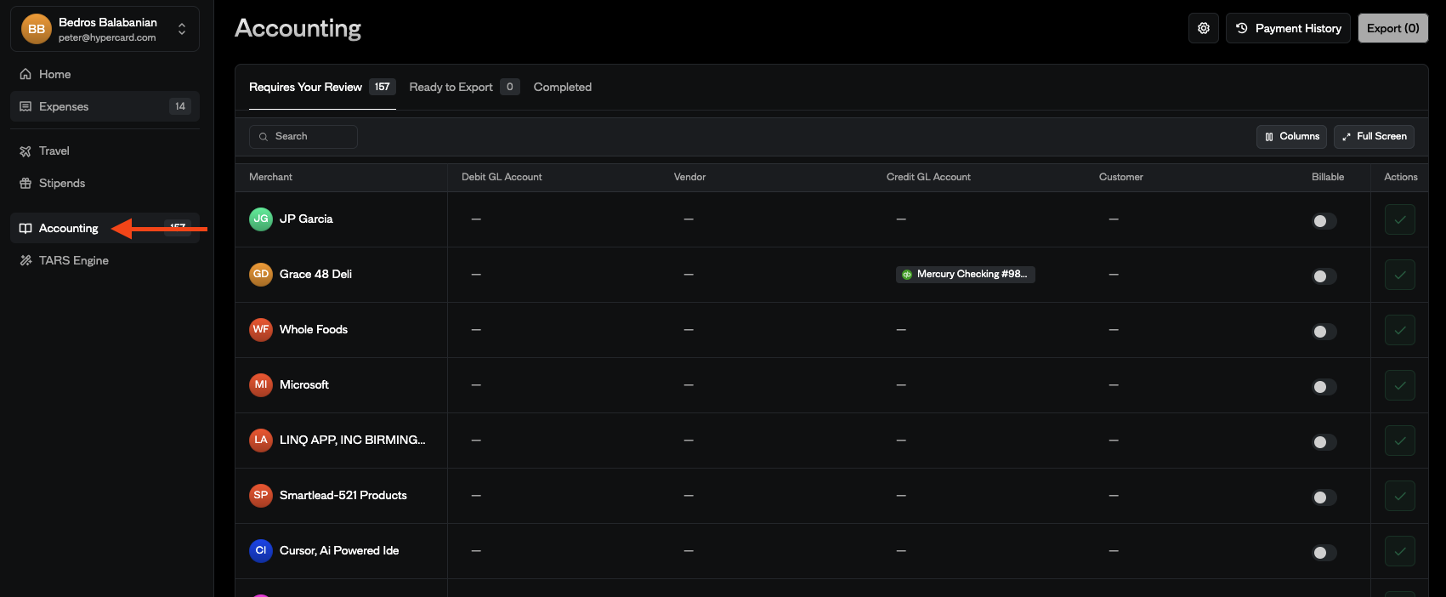Expand table with Full Screen button

pyautogui.click(x=1373, y=136)
